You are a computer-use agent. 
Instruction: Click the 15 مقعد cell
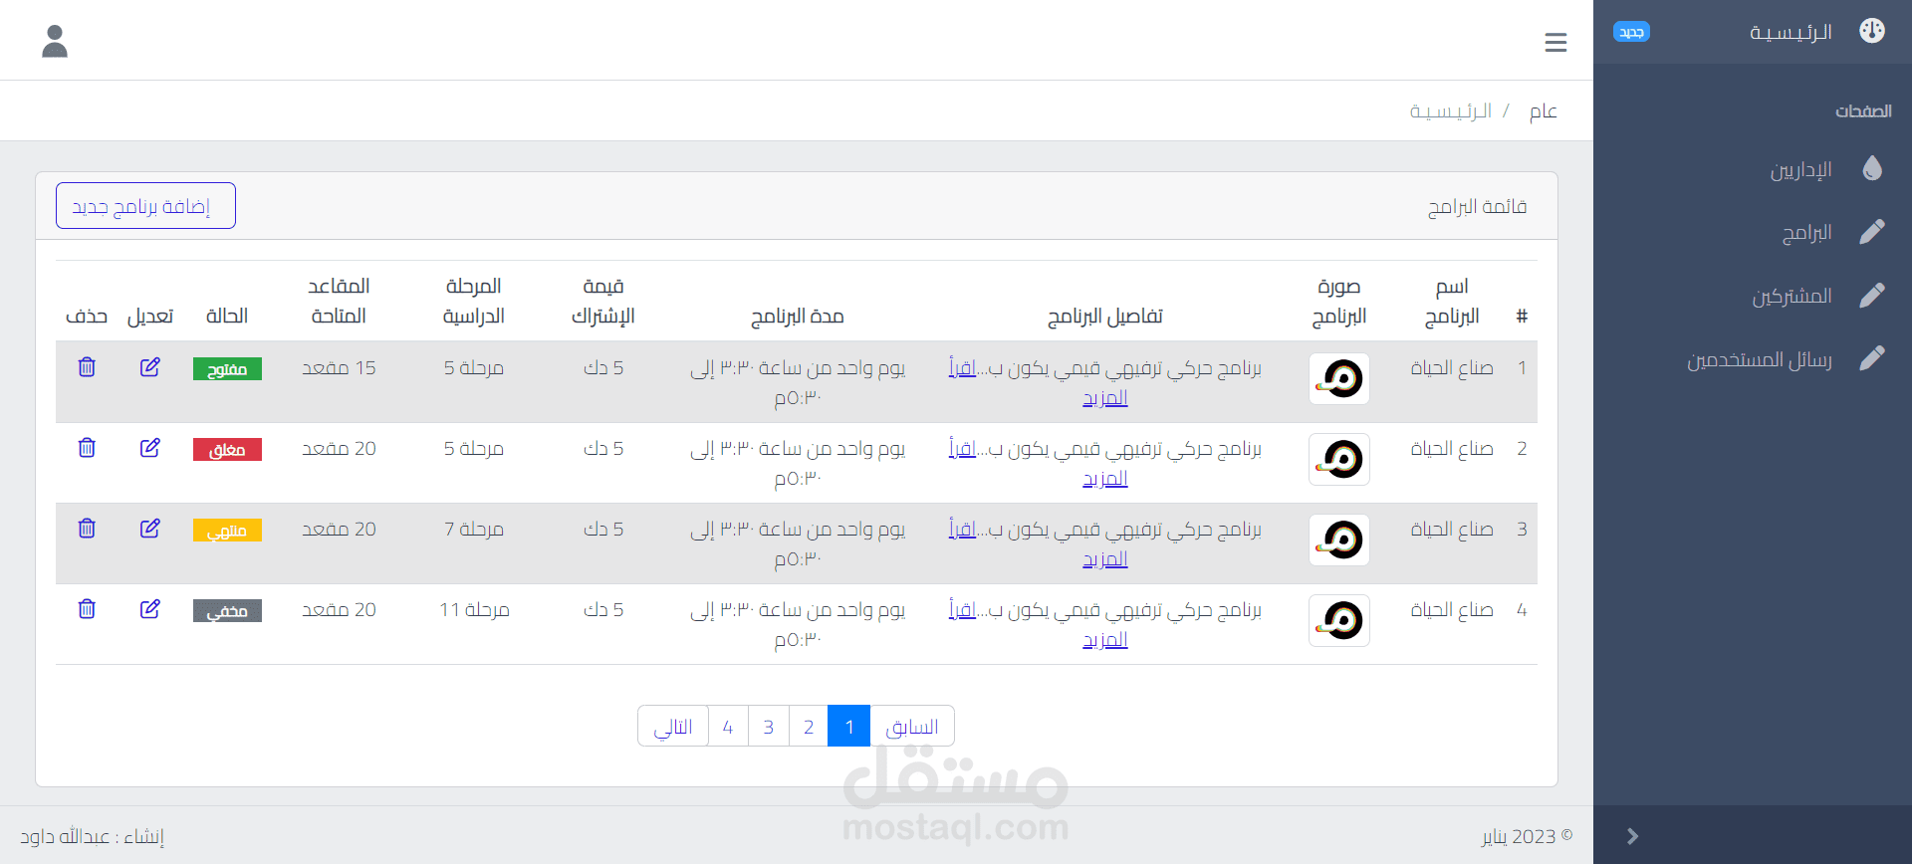(x=339, y=367)
